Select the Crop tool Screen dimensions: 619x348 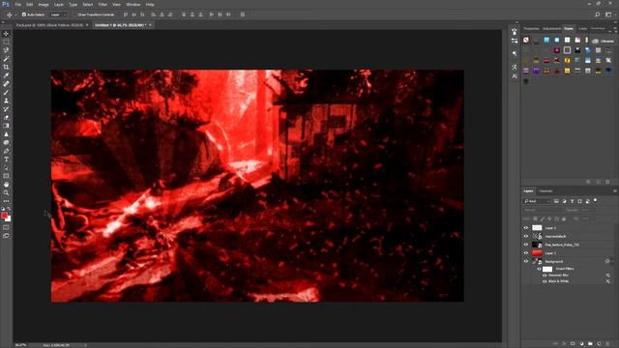(6, 67)
